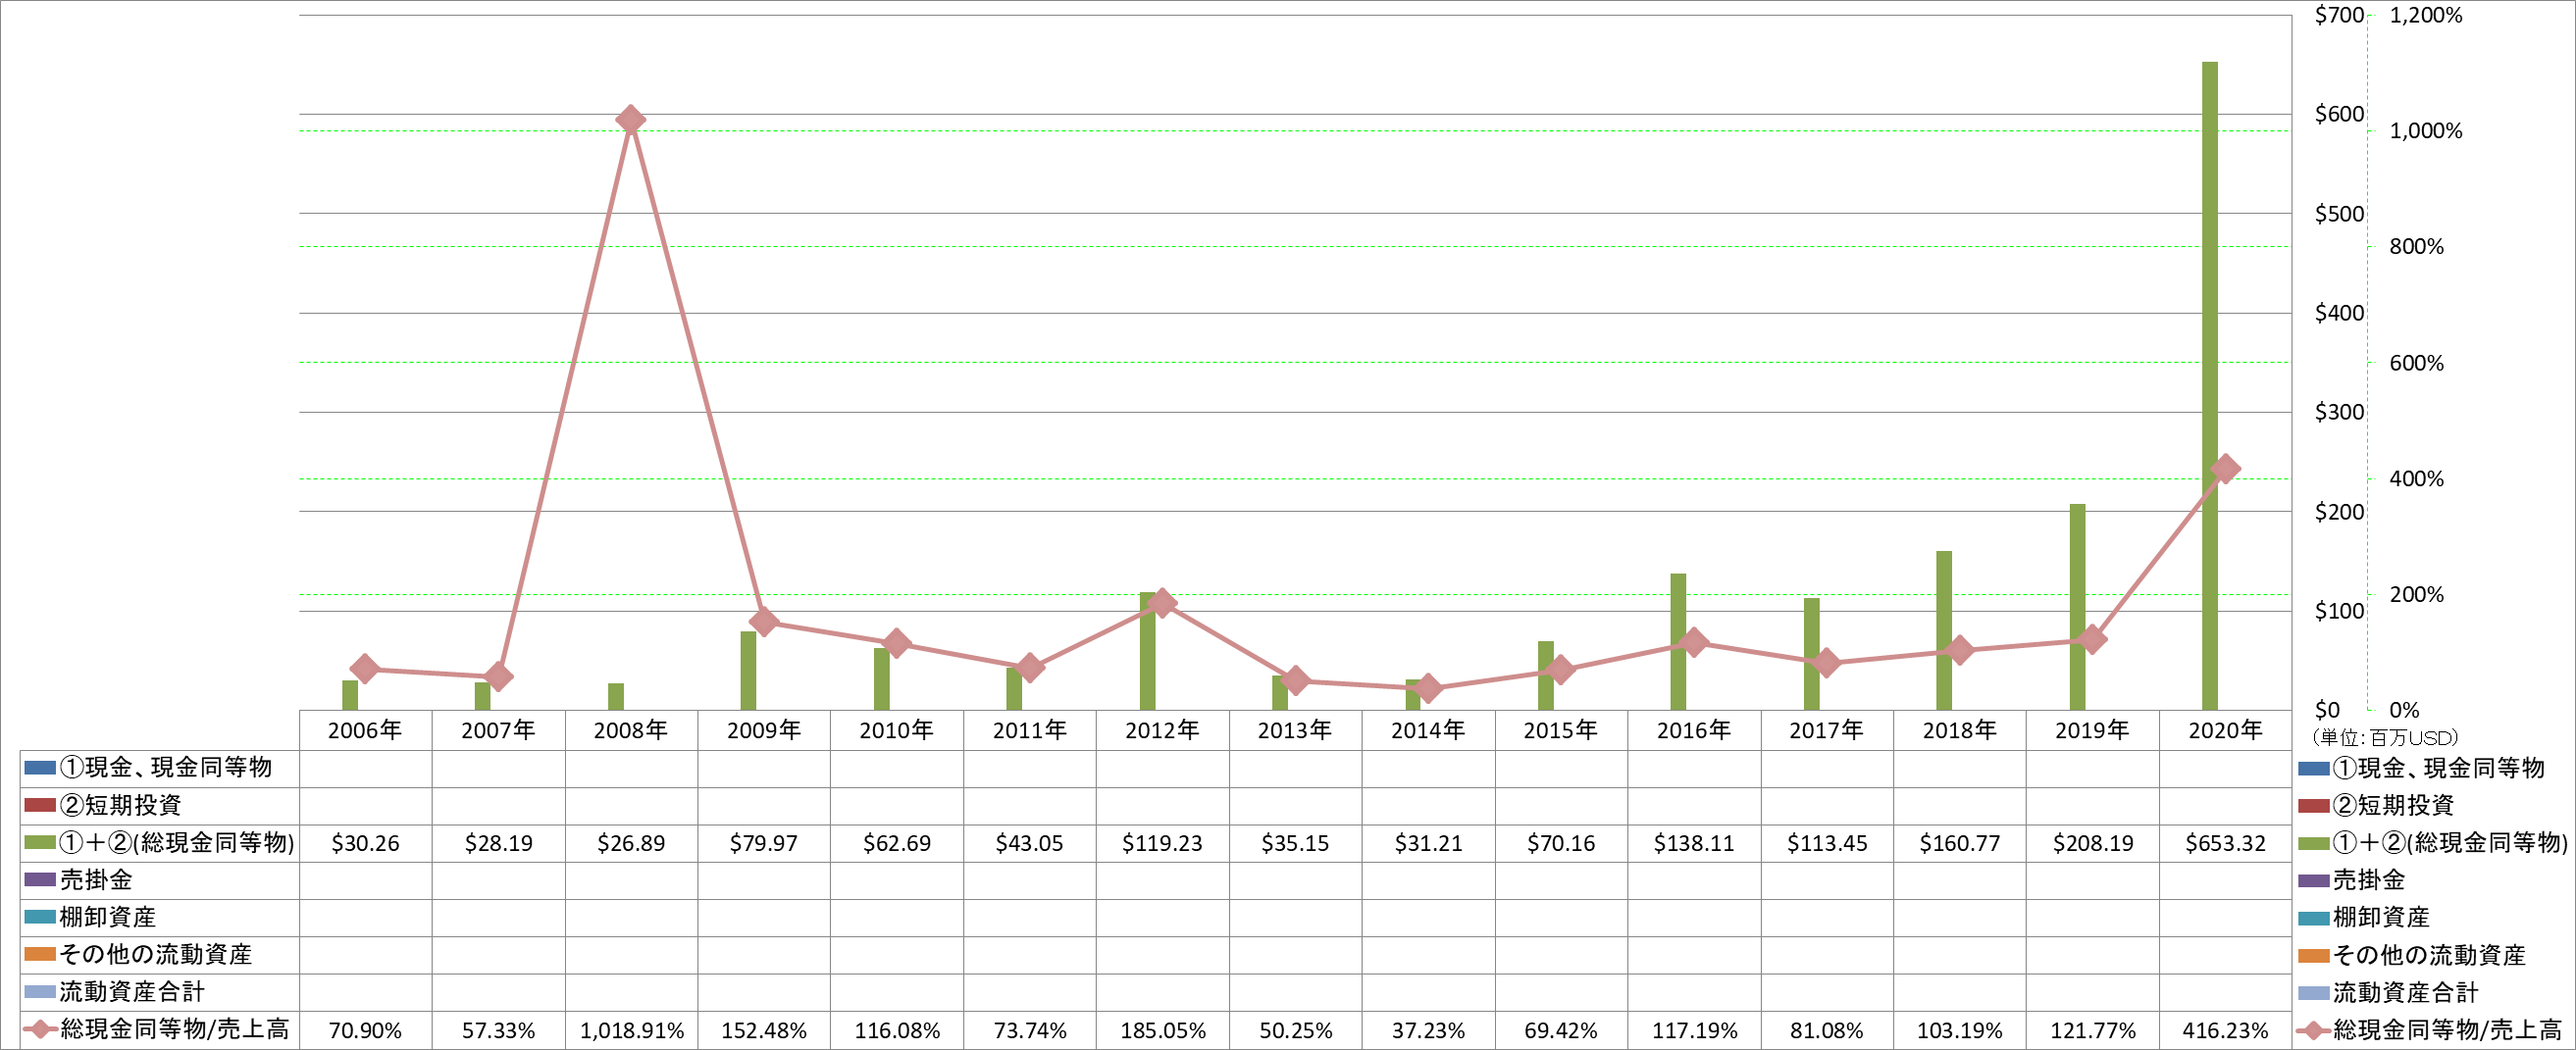
Task: Select the 2016年 axis label
Action: [x=1694, y=730]
